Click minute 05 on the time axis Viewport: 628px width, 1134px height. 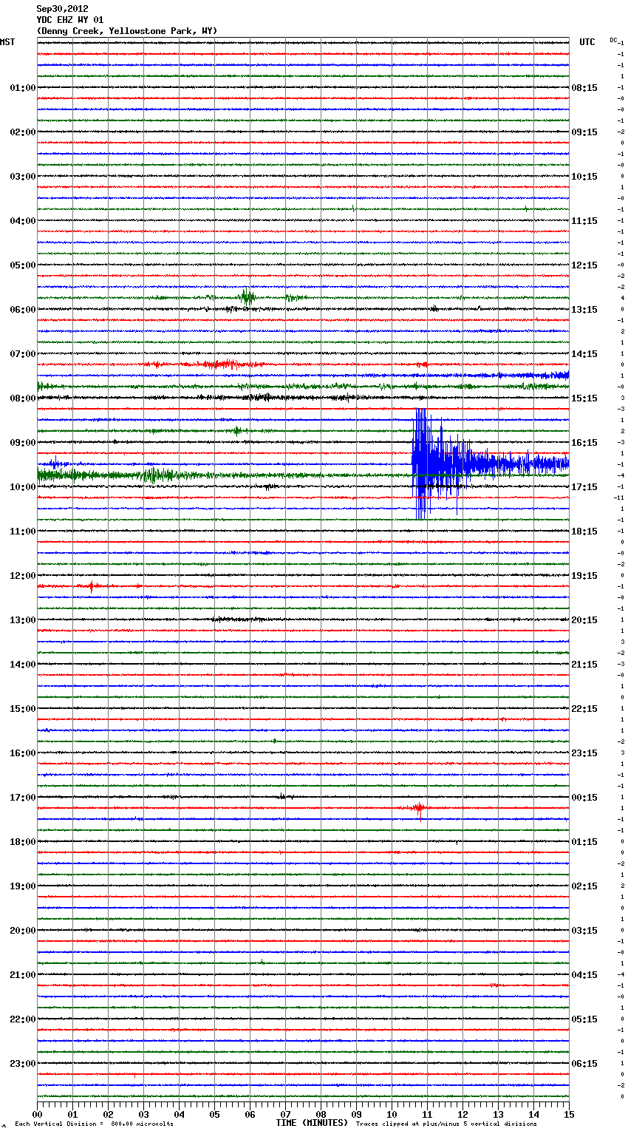(x=214, y=1114)
